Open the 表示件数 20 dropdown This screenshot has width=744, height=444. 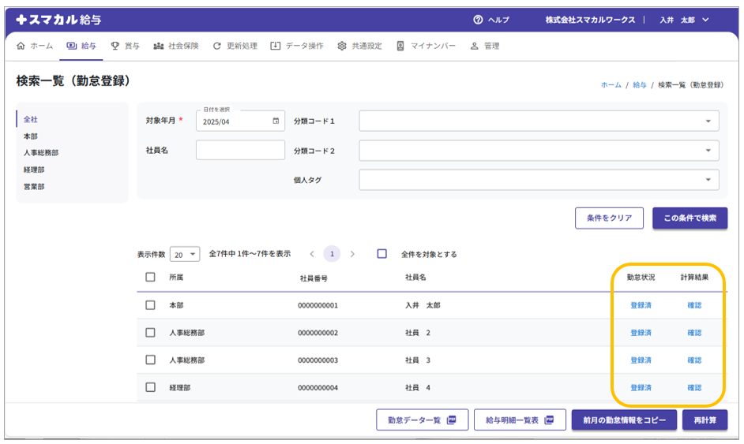tap(185, 254)
